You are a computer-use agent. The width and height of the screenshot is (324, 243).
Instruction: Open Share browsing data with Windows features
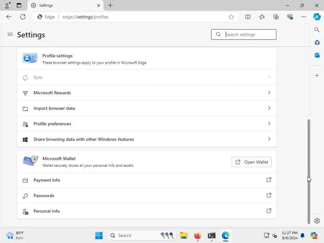pyautogui.click(x=147, y=139)
